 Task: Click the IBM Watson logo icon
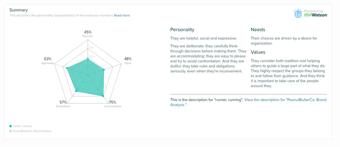[x=297, y=13]
